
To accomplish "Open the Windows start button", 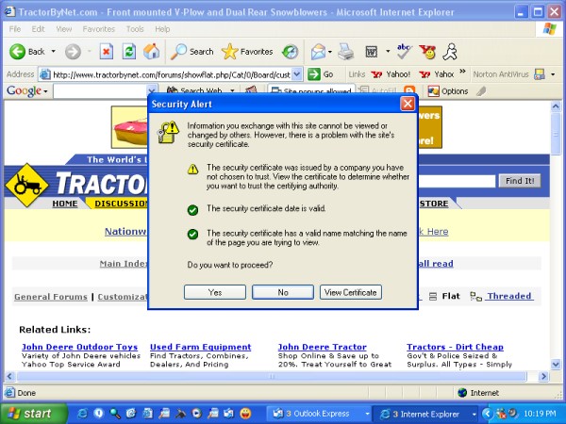I will [33, 414].
